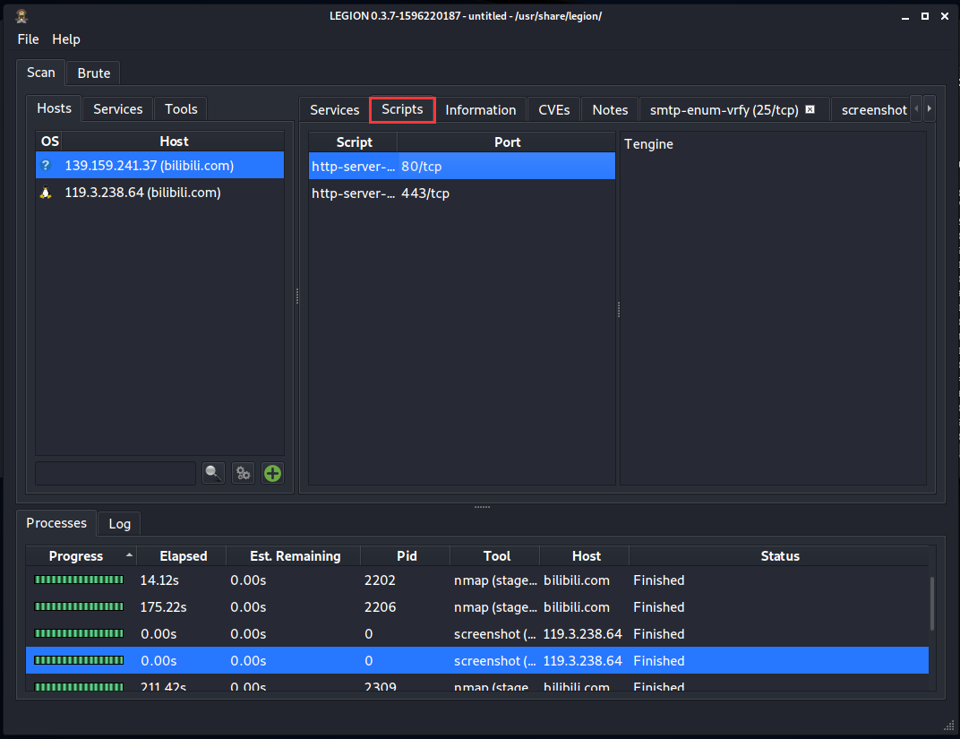Sort processes by Pid column
Image resolution: width=960 pixels, height=739 pixels.
407,556
